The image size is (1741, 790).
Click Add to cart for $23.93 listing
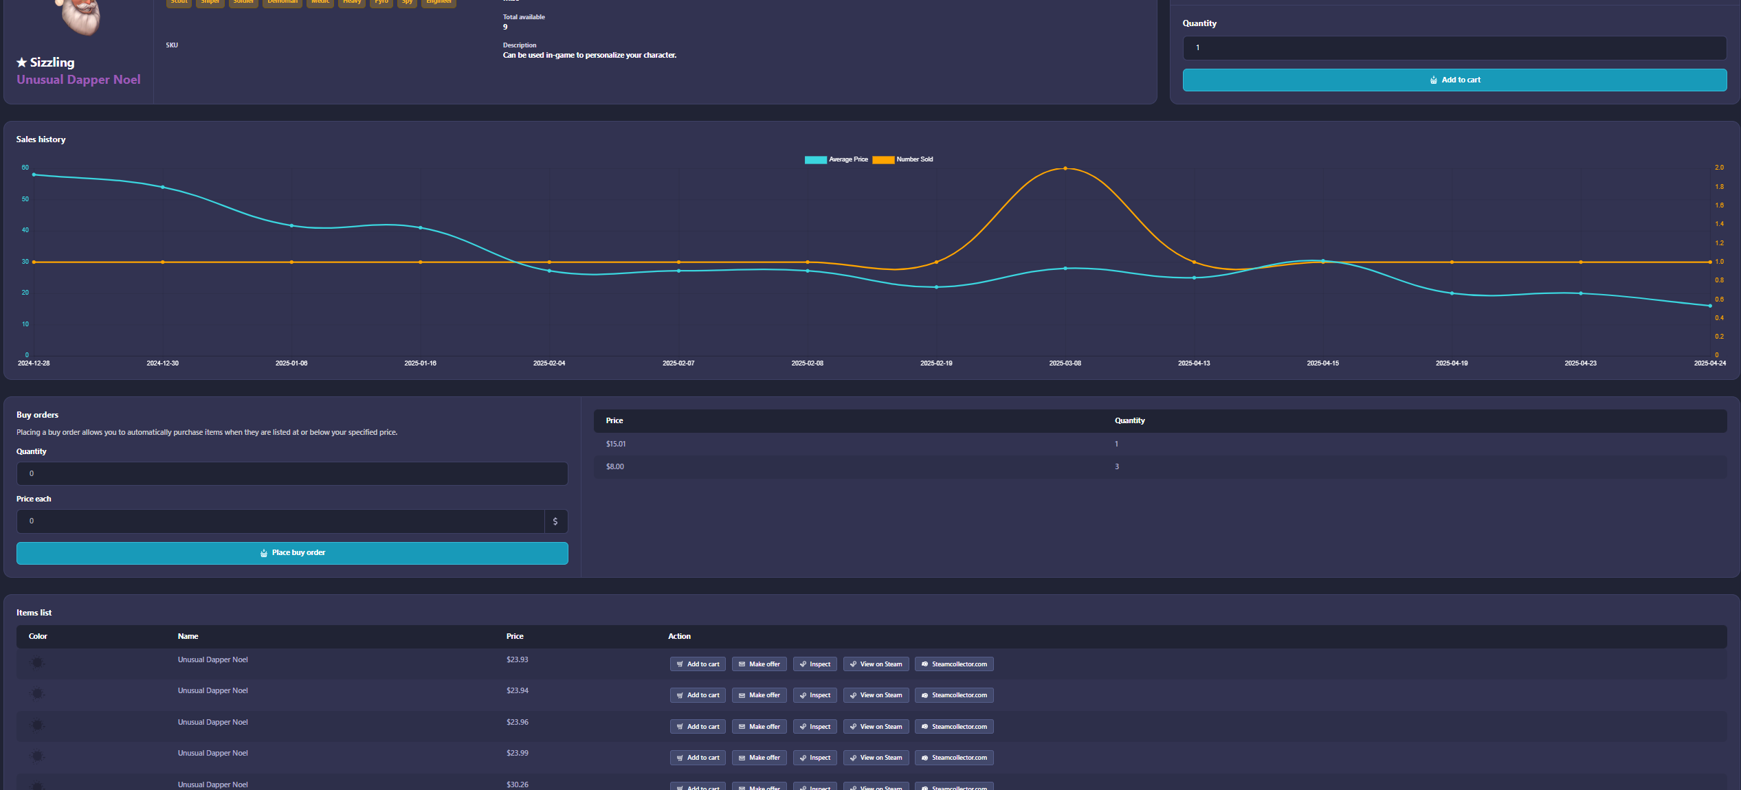pos(698,664)
